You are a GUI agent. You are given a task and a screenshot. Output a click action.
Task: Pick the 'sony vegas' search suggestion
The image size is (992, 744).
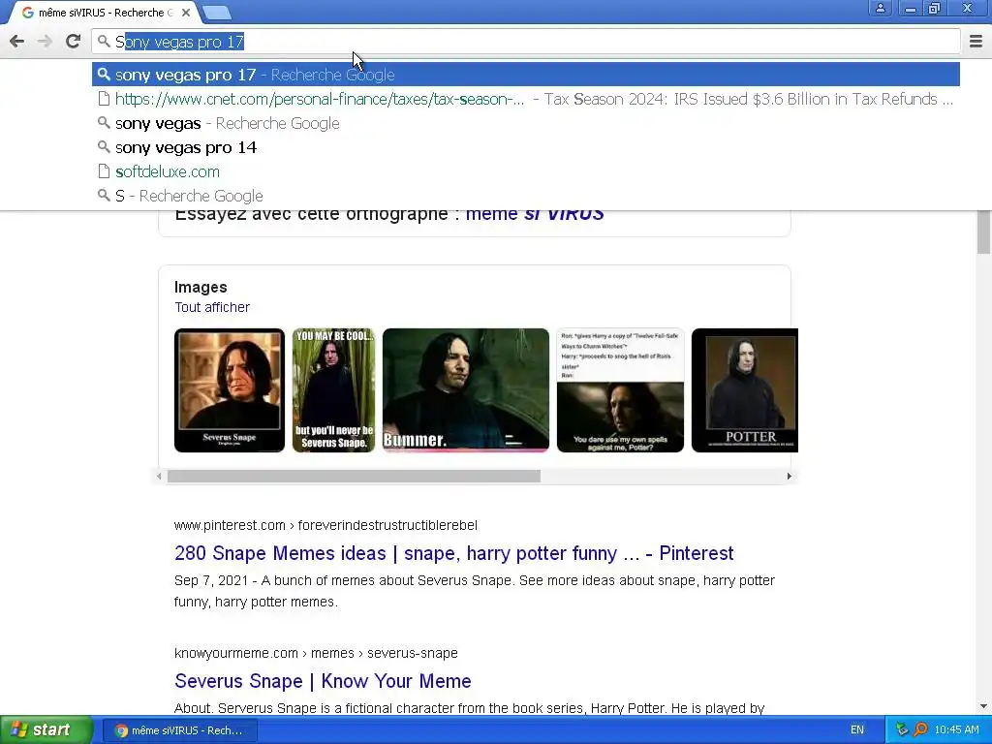point(526,123)
